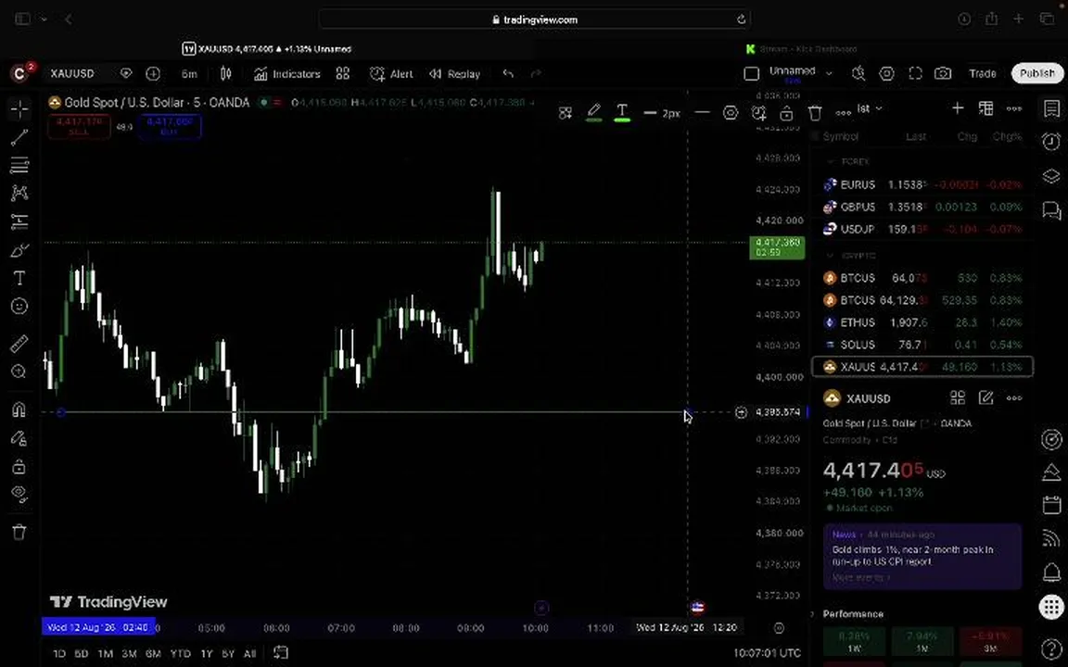This screenshot has height=667, width=1068.
Task: Switch to the All date range
Action: tap(249, 653)
